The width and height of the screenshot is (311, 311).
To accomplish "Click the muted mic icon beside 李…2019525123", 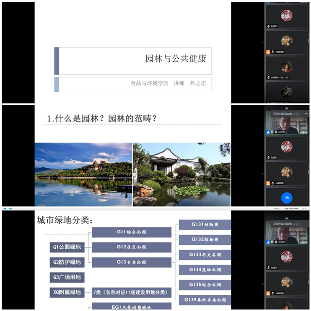I will (x=268, y=78).
